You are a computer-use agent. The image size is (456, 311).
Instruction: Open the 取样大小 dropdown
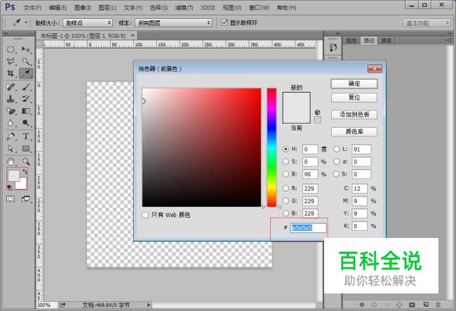pos(88,23)
